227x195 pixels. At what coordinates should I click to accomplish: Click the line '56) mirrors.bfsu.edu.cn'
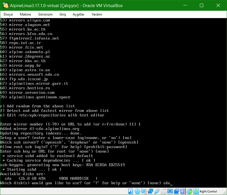tap(26, 34)
